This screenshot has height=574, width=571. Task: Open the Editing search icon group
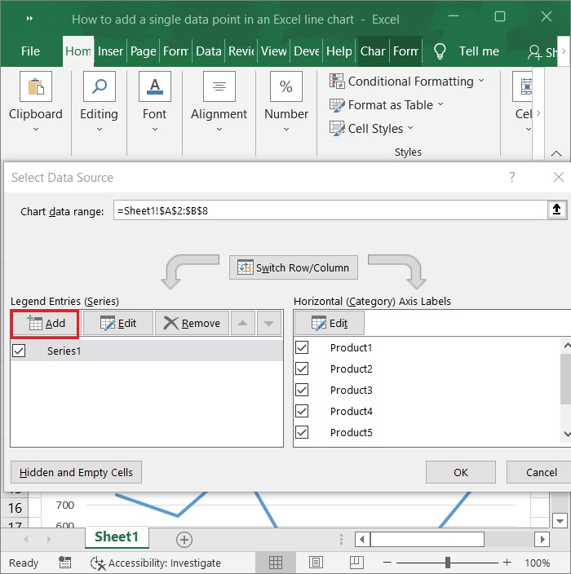pyautogui.click(x=99, y=86)
